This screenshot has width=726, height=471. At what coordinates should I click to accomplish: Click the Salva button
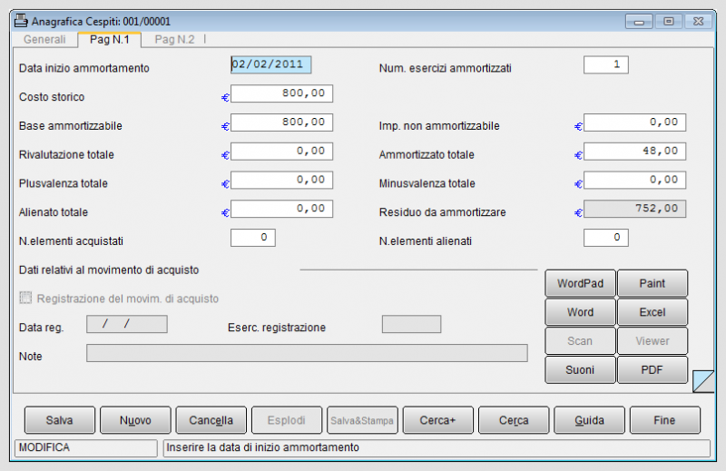[x=60, y=420]
